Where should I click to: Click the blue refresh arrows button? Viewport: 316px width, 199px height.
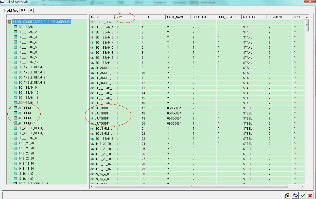(295, 195)
